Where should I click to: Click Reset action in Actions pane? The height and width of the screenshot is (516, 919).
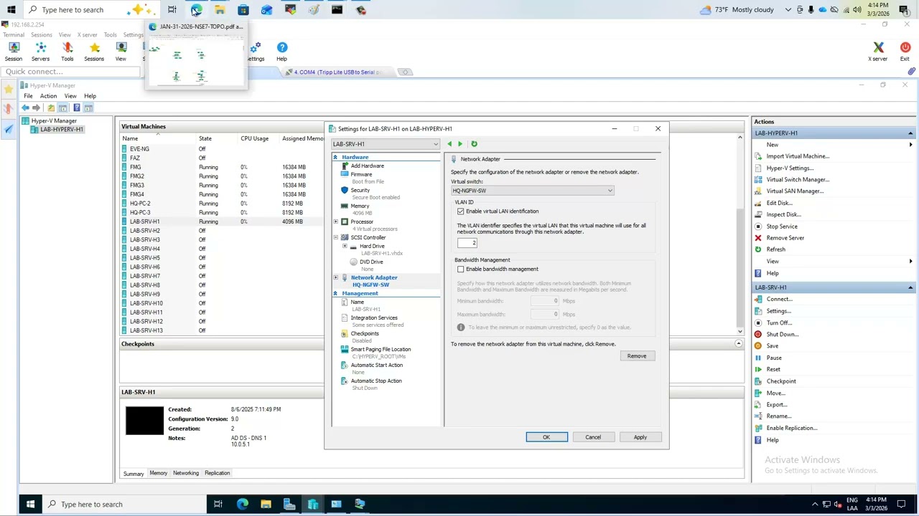point(773,369)
